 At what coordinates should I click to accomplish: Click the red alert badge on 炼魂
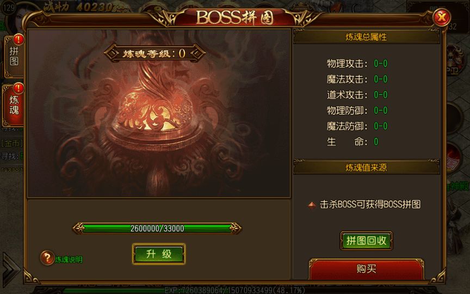(x=19, y=88)
